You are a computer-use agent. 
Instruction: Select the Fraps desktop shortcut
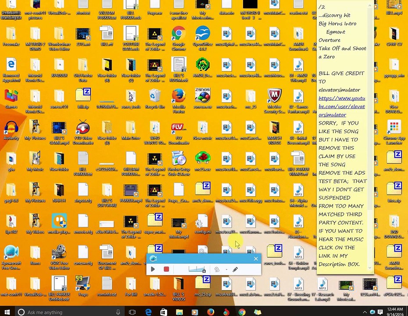pyautogui.click(x=83, y=286)
